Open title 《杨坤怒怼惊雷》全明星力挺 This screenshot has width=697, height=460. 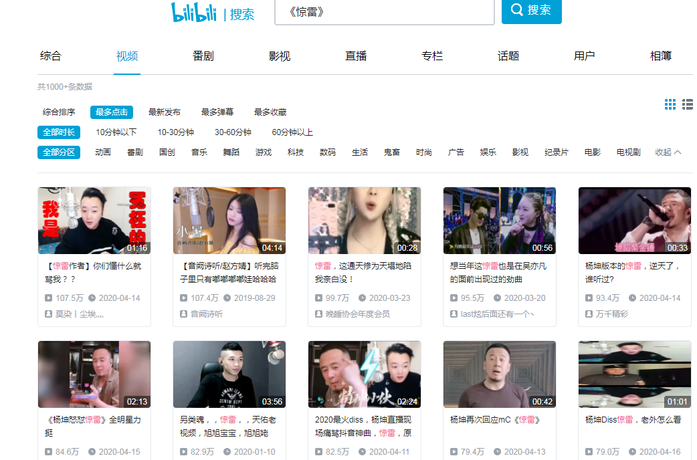[93, 426]
